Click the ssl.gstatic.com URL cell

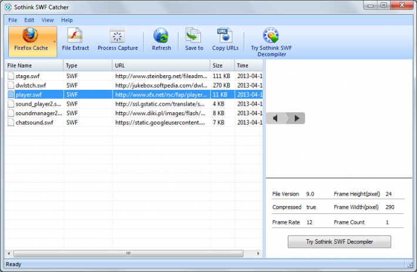point(161,104)
